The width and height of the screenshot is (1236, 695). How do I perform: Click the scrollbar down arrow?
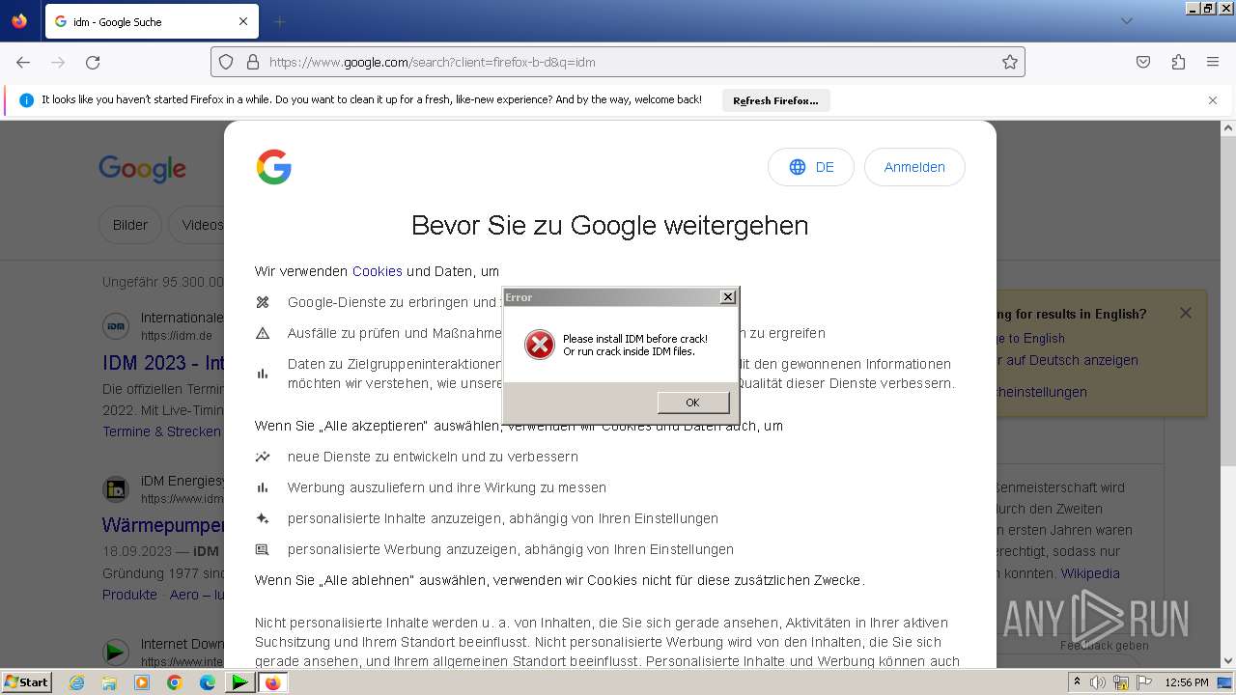click(1227, 661)
